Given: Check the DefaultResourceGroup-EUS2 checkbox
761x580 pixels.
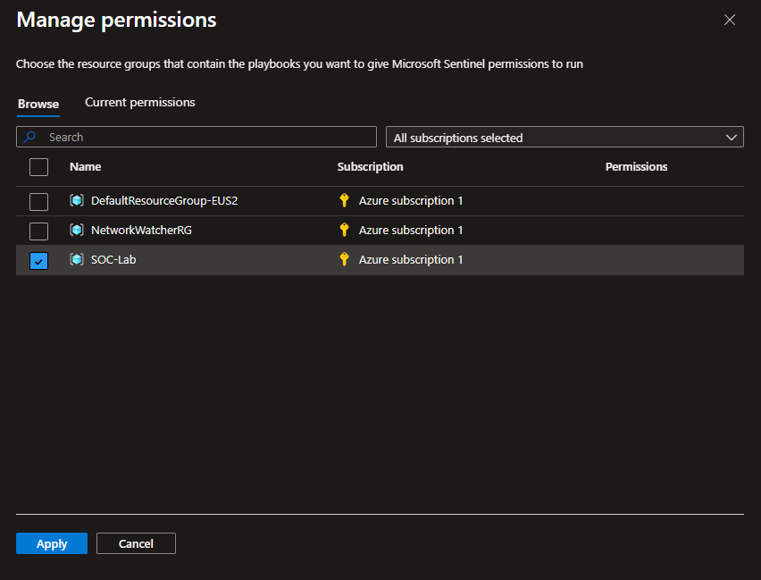Looking at the screenshot, I should tap(39, 202).
